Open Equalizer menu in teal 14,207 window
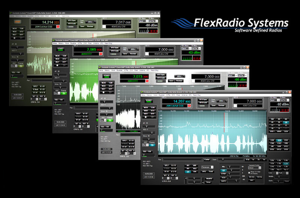This screenshot has width=300, height=198. [x=162, y=95]
